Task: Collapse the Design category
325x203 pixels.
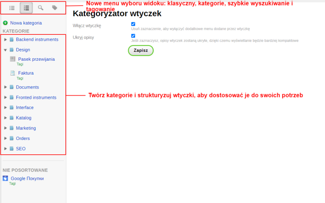Action: tap(6, 50)
